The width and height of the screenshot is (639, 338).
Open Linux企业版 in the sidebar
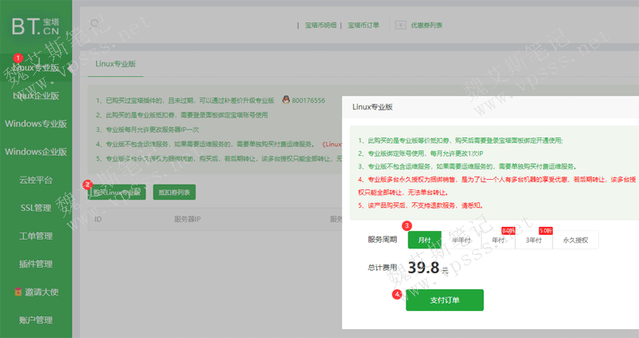[36, 96]
